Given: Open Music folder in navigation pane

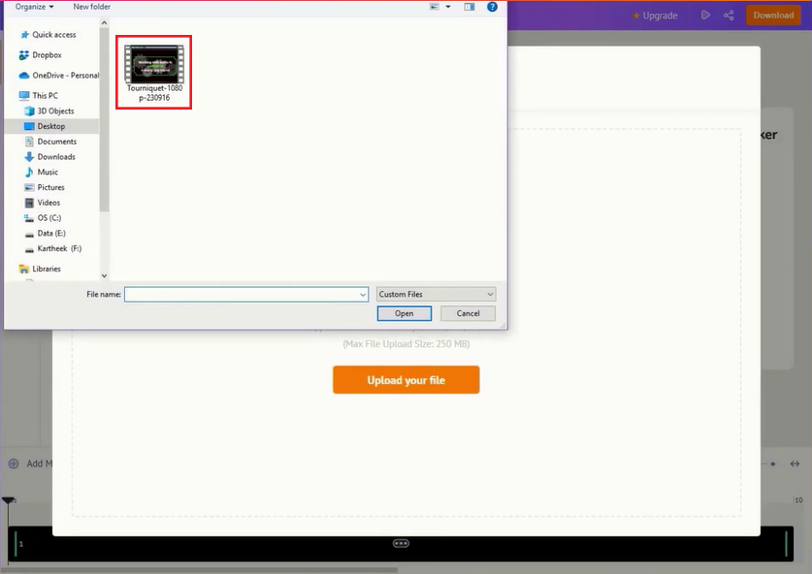Looking at the screenshot, I should coord(48,173).
